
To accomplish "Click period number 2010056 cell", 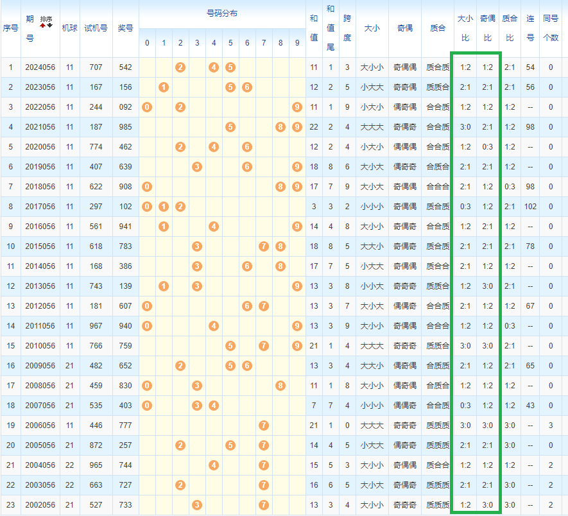I will pos(40,346).
